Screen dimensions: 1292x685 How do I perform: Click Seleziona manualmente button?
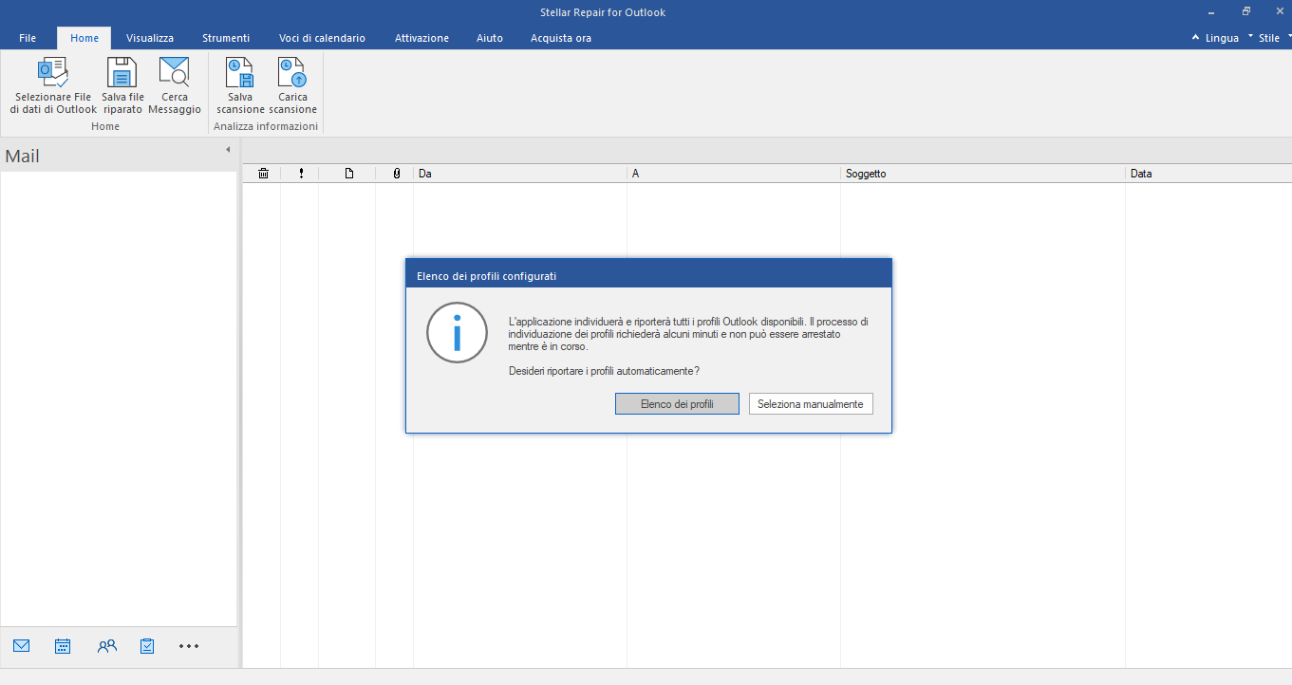(x=811, y=404)
